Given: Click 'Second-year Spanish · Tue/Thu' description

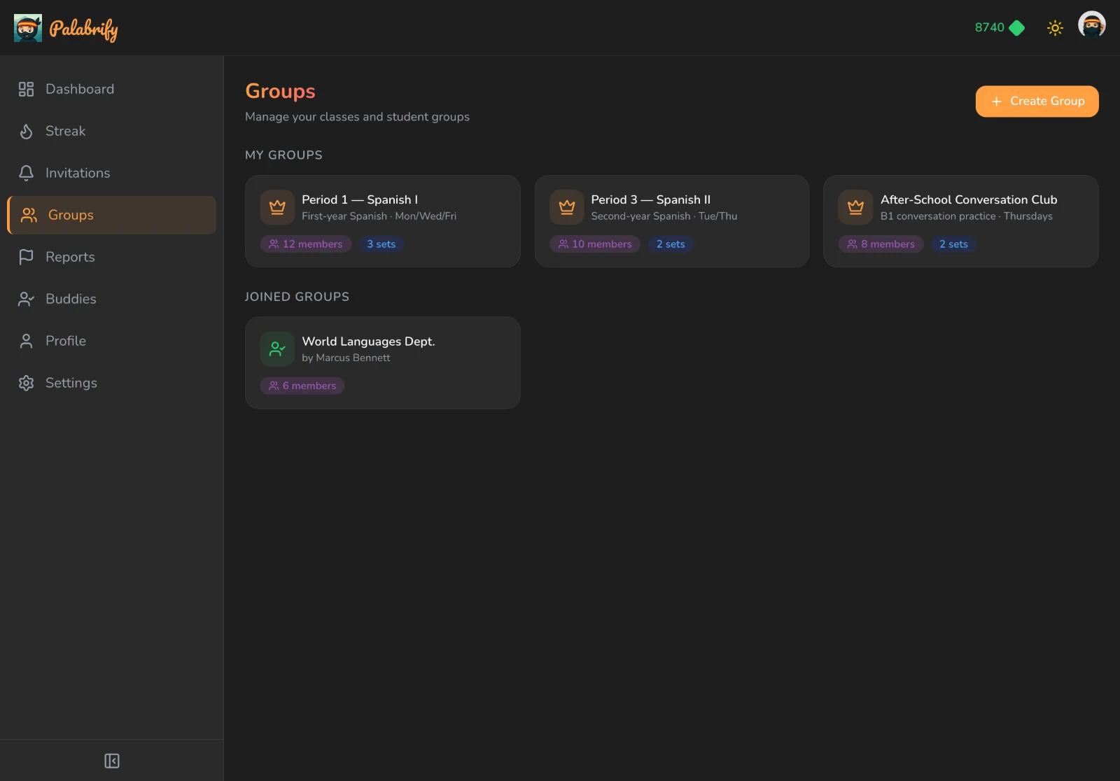Looking at the screenshot, I should [x=664, y=216].
